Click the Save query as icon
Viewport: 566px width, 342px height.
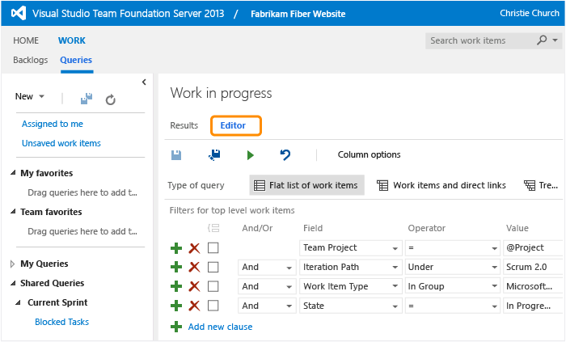[214, 154]
